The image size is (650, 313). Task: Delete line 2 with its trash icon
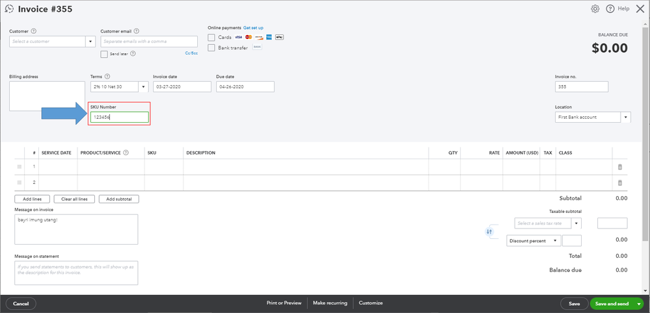click(x=619, y=182)
